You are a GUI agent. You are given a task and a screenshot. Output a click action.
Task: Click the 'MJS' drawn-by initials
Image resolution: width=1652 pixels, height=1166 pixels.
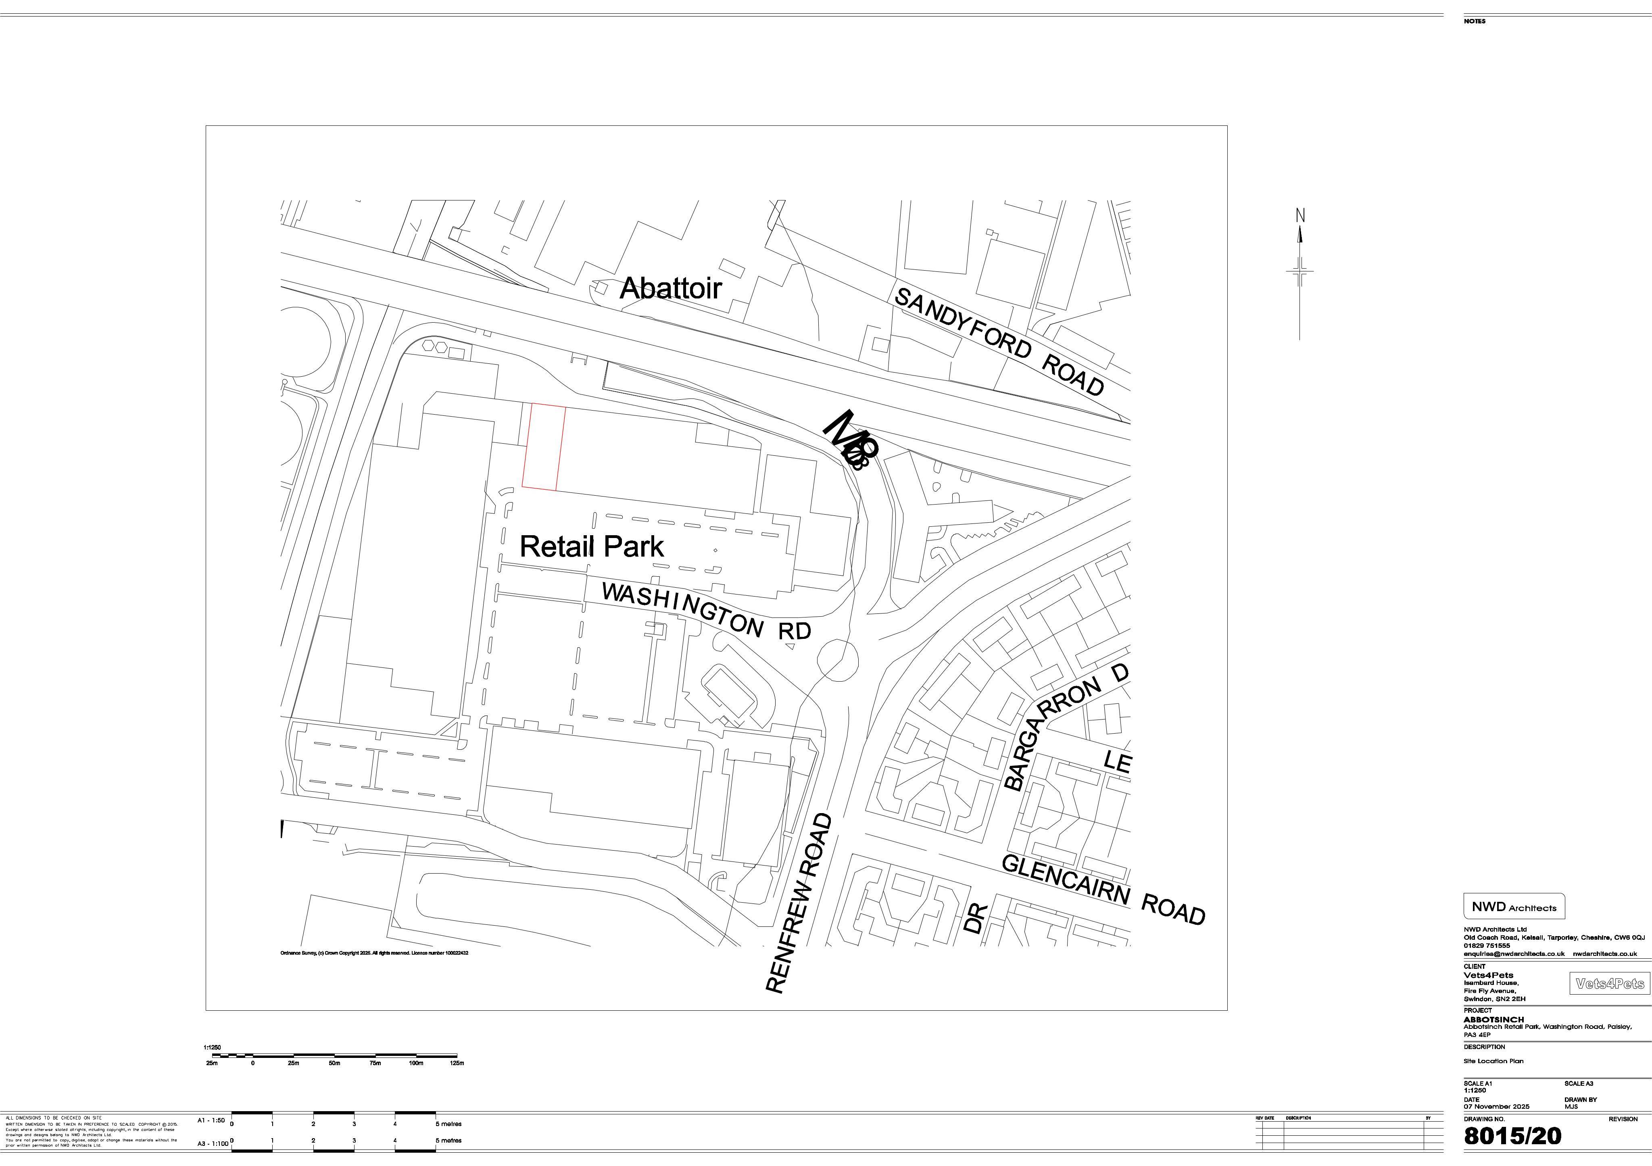point(1571,1106)
